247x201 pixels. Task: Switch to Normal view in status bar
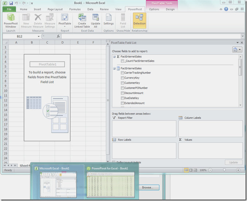tap(186, 170)
